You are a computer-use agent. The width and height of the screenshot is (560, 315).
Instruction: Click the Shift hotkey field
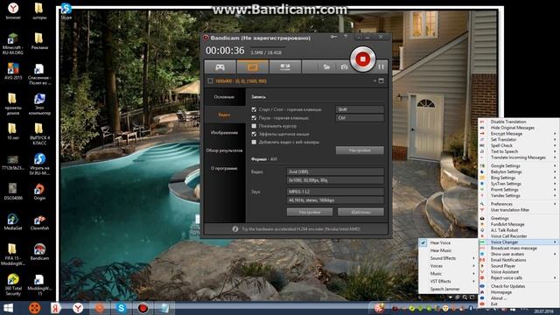pos(360,109)
